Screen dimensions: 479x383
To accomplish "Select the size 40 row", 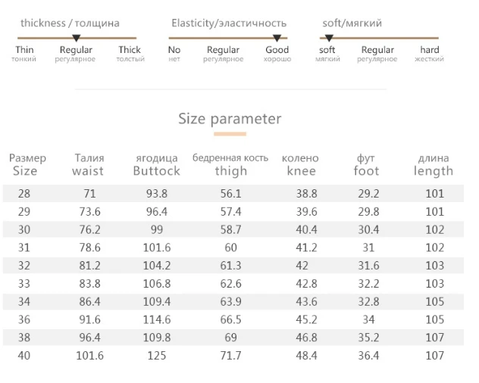I will 233,356.
